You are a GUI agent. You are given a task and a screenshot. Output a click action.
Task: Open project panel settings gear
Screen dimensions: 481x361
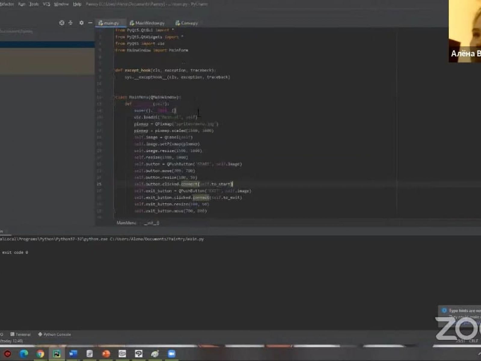click(81, 23)
